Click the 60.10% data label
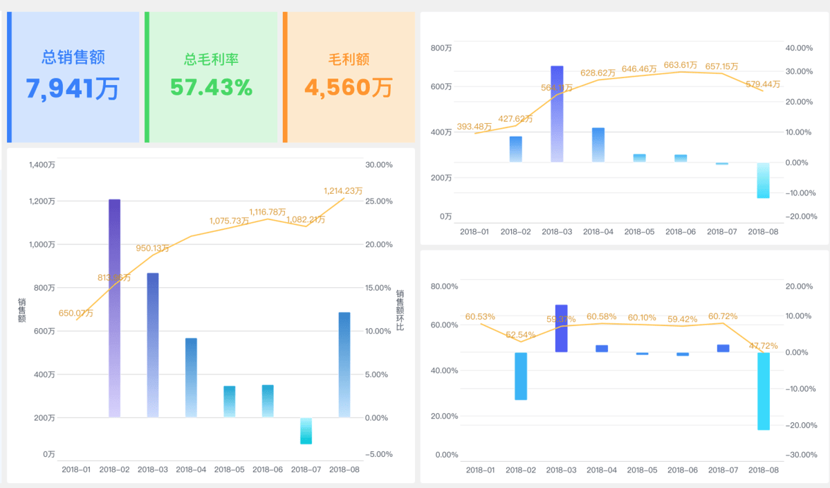 pos(642,318)
